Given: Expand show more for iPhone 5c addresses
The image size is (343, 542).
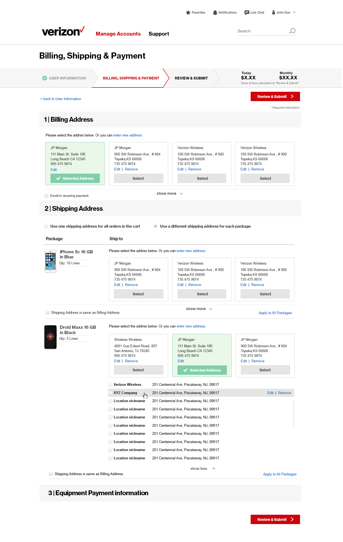Looking at the screenshot, I should click(199, 309).
